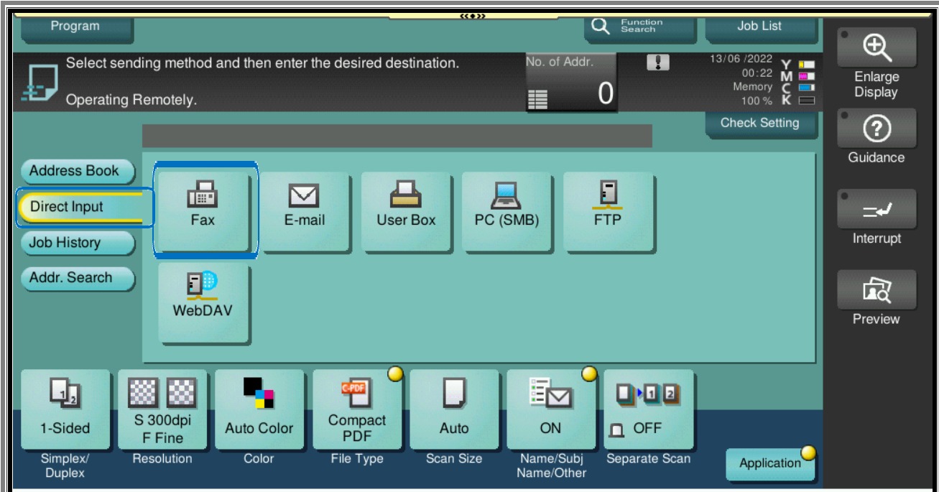This screenshot has width=939, height=492.
Task: Toggle Name/Subj ON setting
Action: coord(550,409)
